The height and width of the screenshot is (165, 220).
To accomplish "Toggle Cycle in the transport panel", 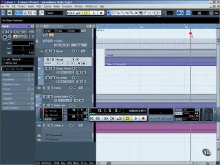I will pos(119,119).
